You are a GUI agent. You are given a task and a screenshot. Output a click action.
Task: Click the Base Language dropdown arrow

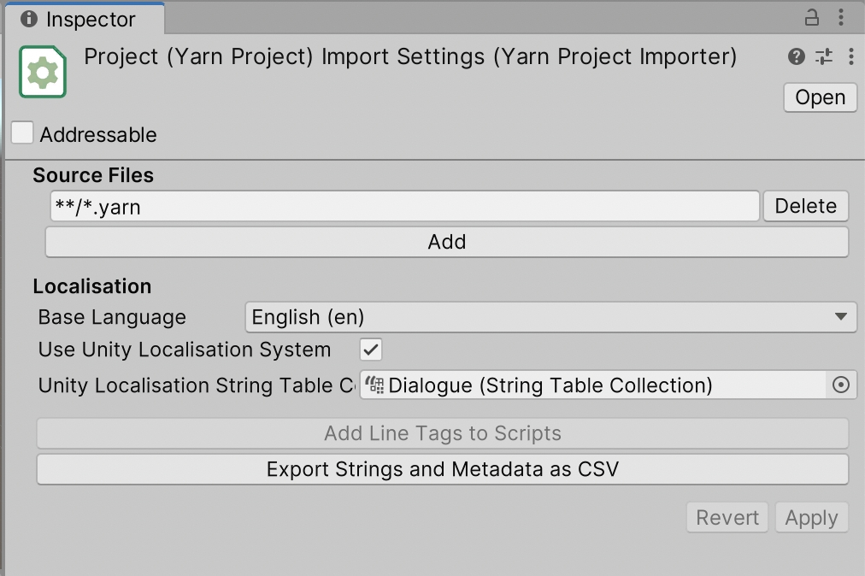click(x=841, y=317)
